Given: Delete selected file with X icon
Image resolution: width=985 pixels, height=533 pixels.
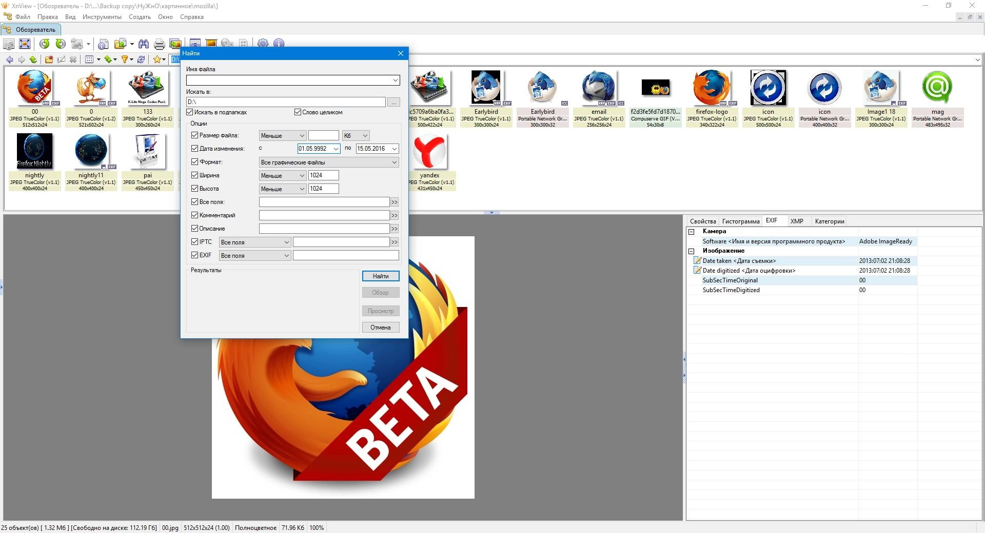Looking at the screenshot, I should [x=73, y=59].
